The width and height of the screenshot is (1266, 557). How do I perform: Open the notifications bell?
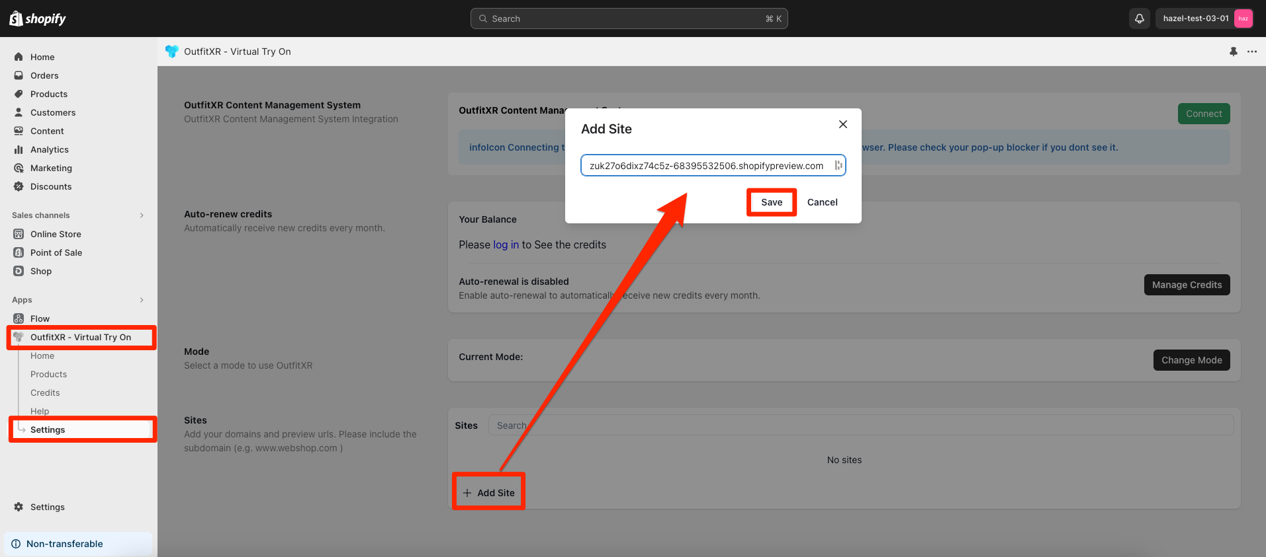click(x=1140, y=19)
